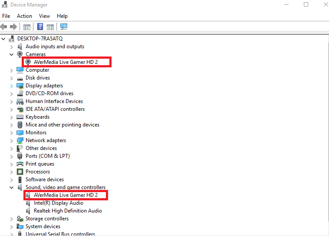Viewport: 329px width, 236px height.
Task: Click Scan for hardware changes monitor icon
Action: (x=64, y=27)
